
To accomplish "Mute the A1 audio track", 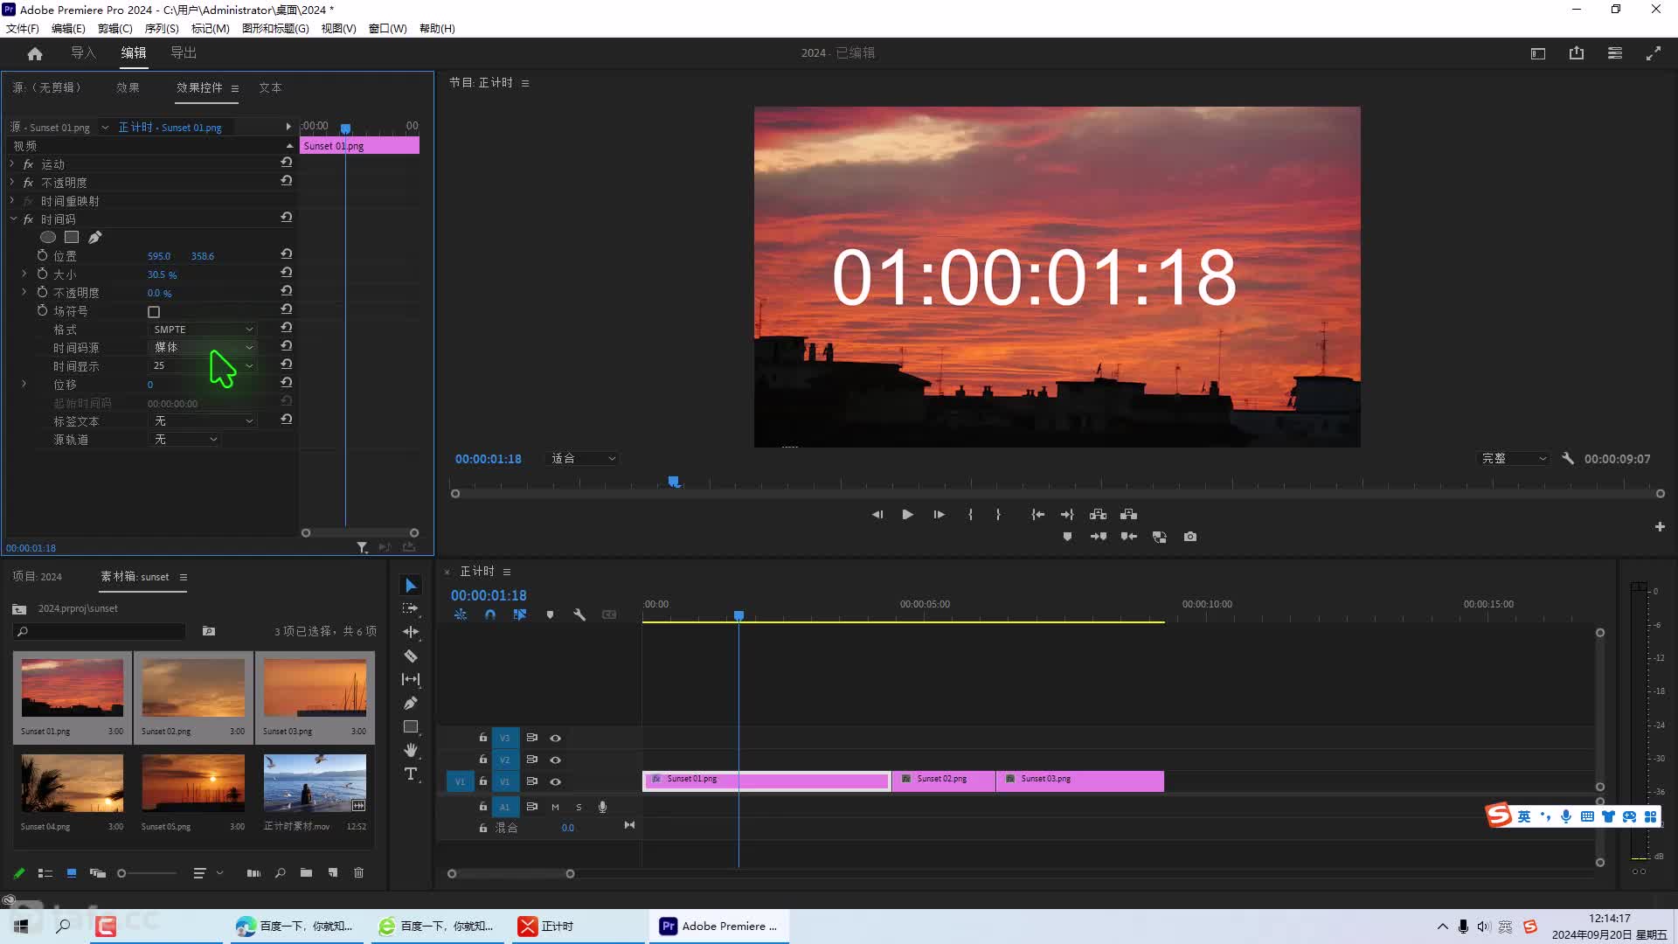I will point(555,807).
